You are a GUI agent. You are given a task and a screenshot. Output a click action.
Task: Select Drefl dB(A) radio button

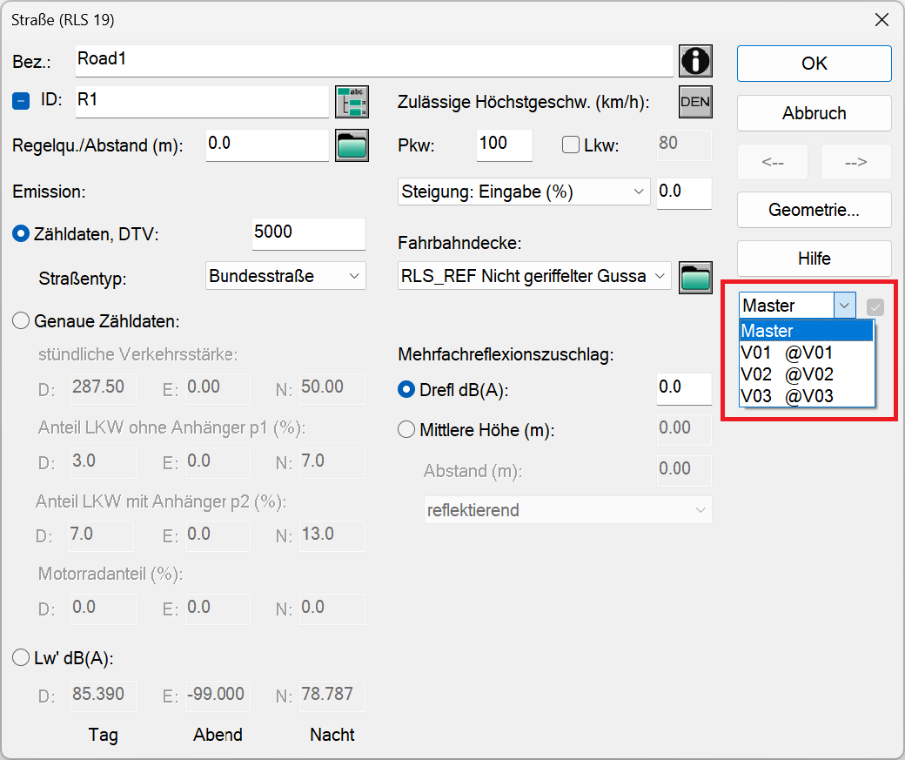pyautogui.click(x=406, y=389)
